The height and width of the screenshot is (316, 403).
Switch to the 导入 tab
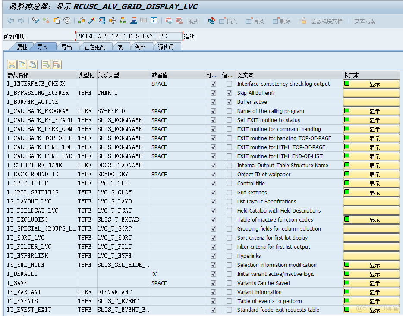tap(42, 47)
